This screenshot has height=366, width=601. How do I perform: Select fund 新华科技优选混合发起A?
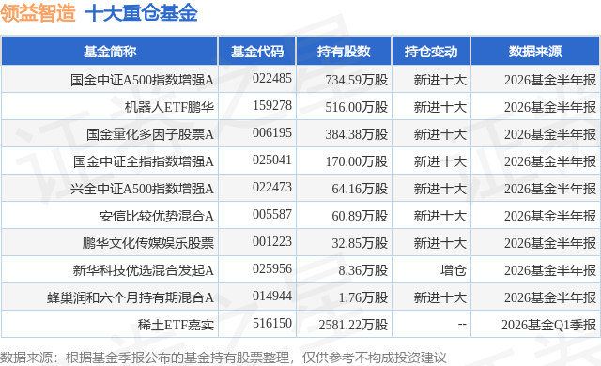(x=144, y=270)
